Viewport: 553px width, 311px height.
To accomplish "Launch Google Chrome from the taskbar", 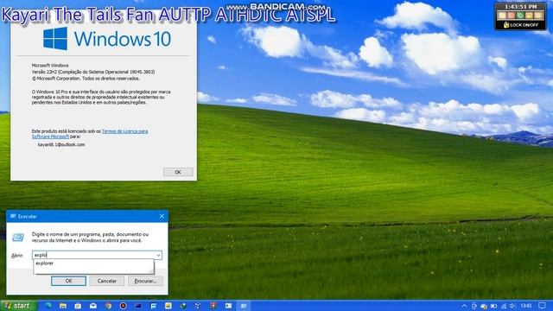I will pyautogui.click(x=108, y=306).
